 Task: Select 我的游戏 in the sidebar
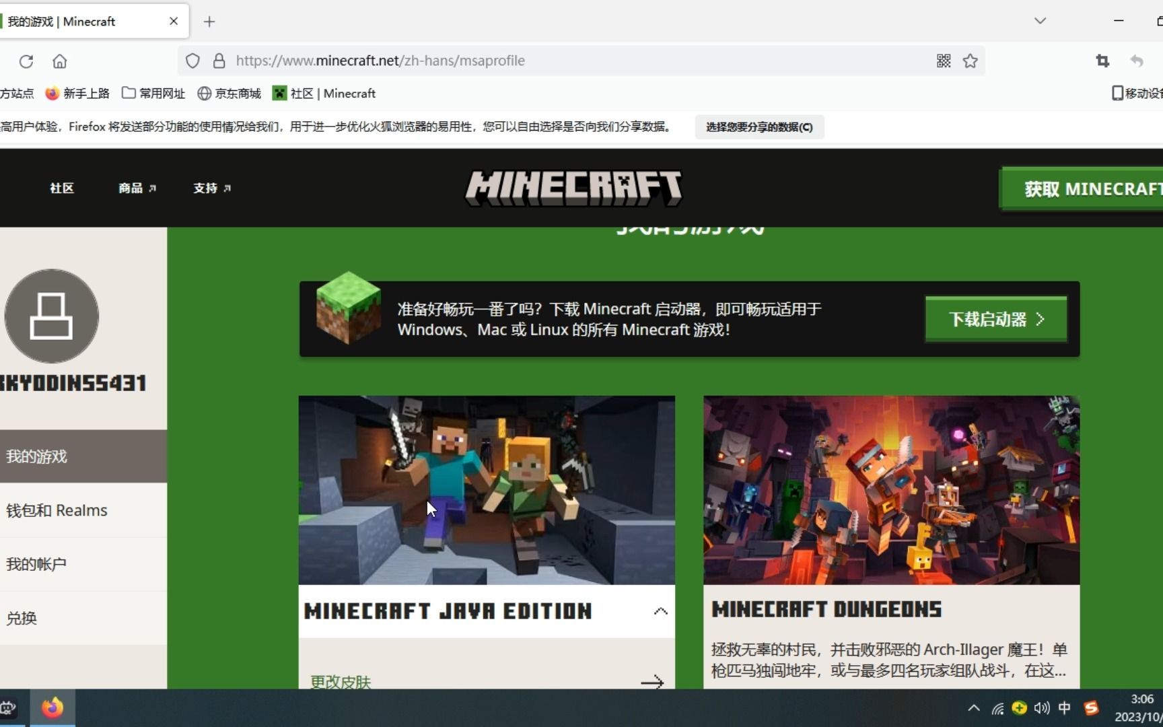(83, 456)
